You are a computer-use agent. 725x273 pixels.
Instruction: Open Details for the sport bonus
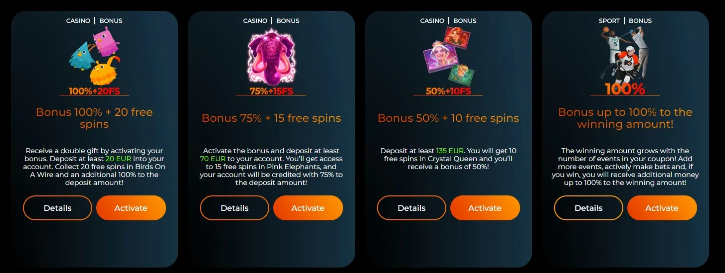click(x=588, y=208)
